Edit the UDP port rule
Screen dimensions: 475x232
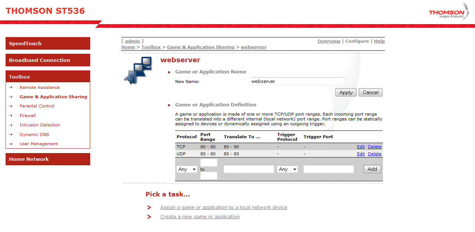pos(361,154)
